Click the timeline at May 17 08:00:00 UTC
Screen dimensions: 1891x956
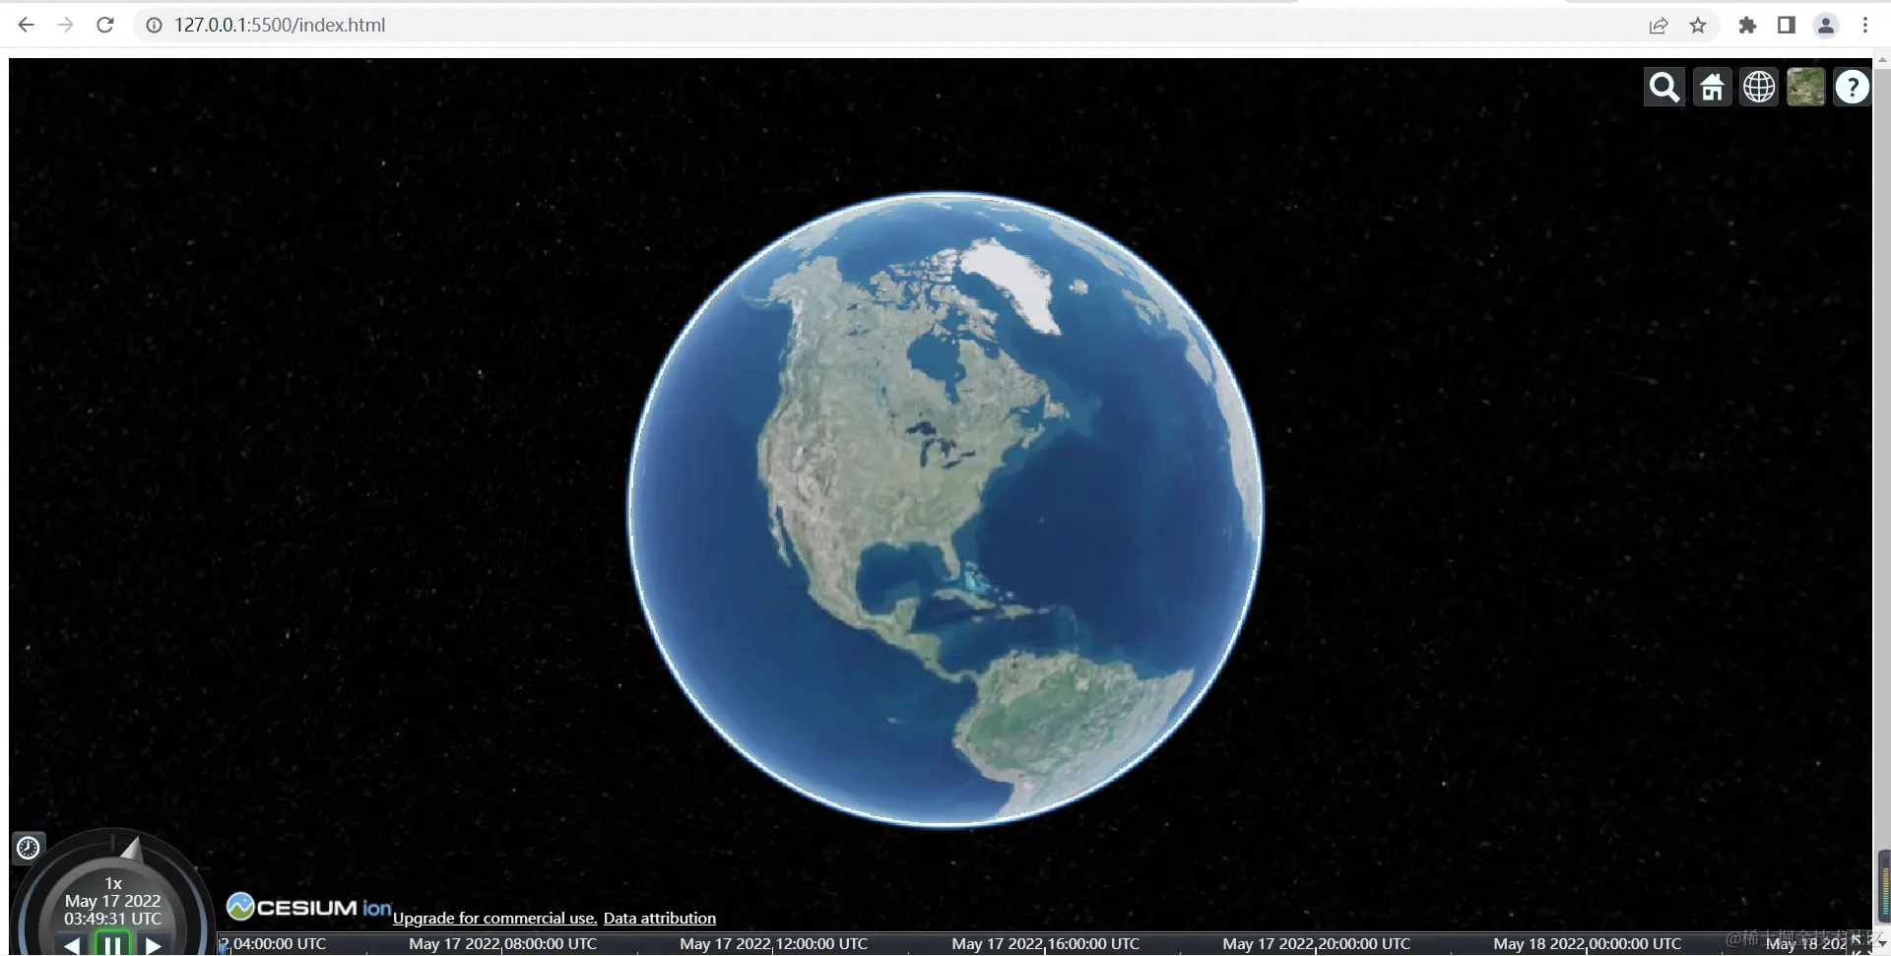[x=502, y=944]
